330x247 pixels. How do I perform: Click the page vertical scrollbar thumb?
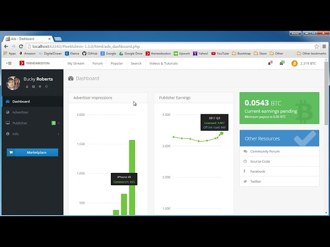[x=326, y=93]
